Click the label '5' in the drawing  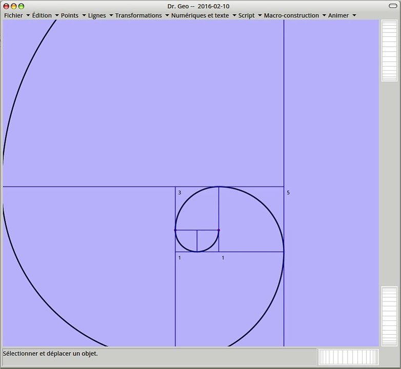288,193
